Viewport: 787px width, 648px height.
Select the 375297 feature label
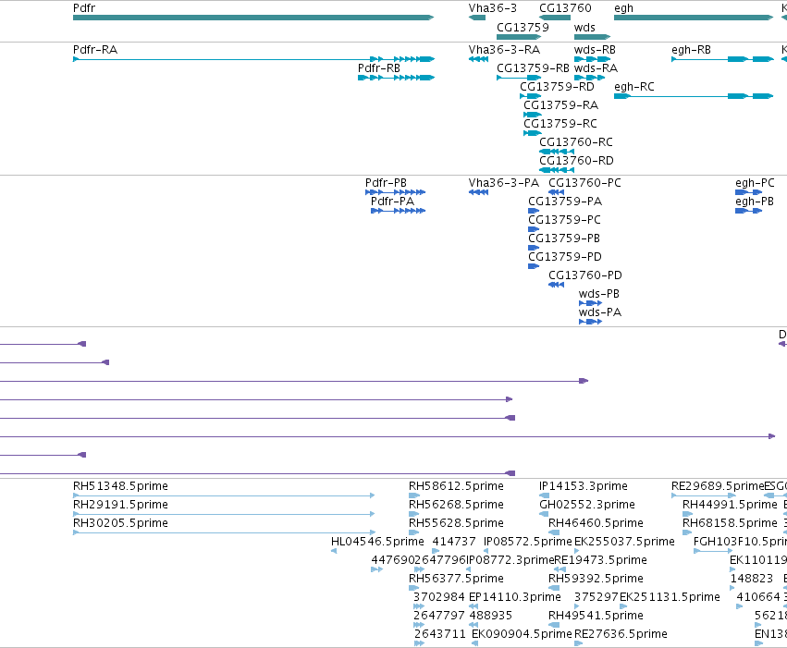click(x=596, y=597)
